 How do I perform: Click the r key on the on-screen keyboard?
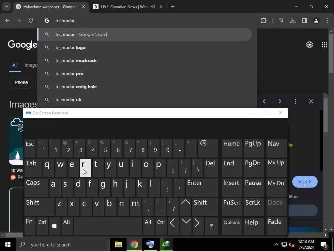click(x=86, y=168)
